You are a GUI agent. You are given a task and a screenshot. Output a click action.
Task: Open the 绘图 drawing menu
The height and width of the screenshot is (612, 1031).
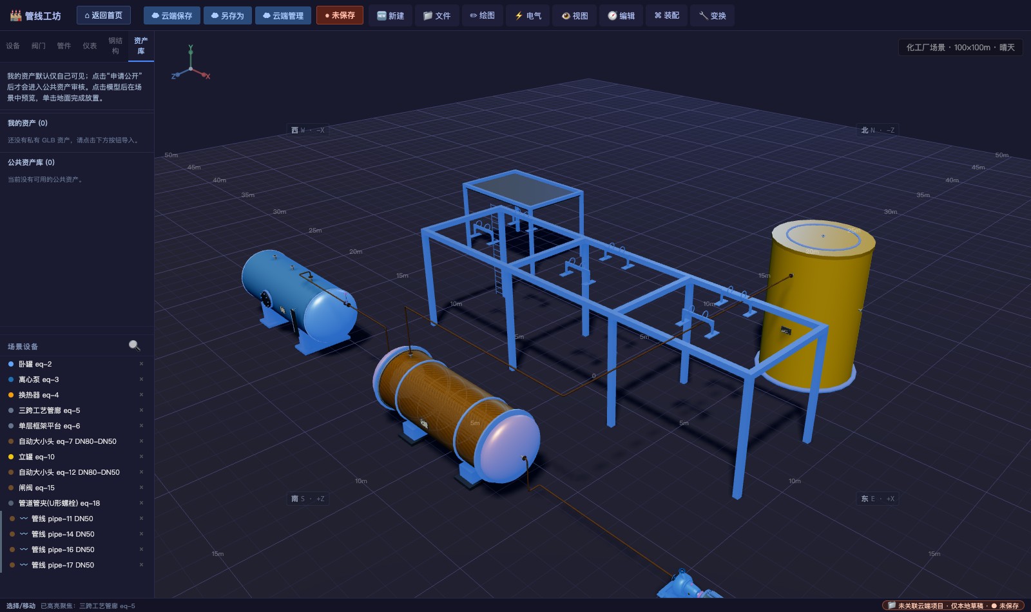(483, 15)
